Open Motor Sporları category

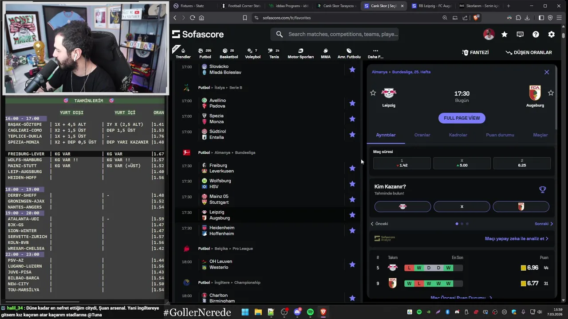(x=300, y=53)
